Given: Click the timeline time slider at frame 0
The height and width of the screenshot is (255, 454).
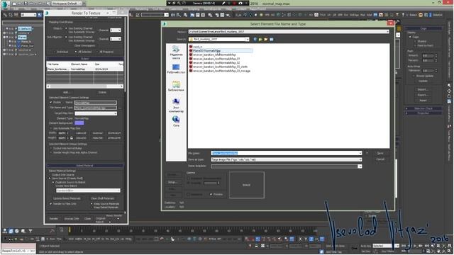Looking at the screenshot, I should (70, 229).
